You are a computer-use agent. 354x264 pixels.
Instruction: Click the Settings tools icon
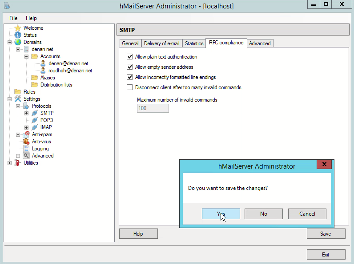coord(18,99)
